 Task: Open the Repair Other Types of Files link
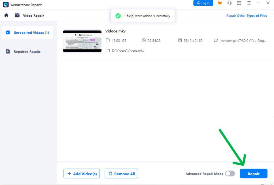click(x=247, y=16)
